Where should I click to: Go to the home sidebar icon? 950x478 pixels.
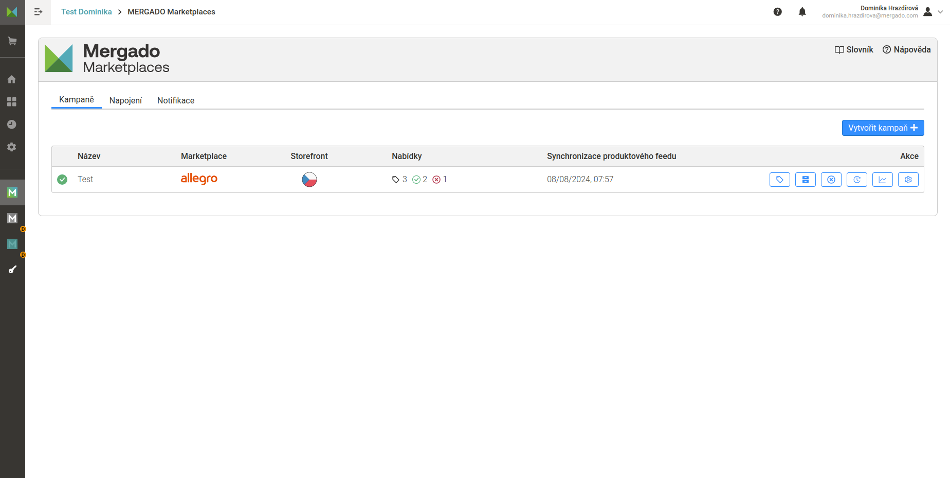[x=12, y=79]
